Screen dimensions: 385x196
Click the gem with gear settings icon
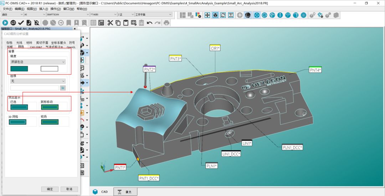[320, 15]
